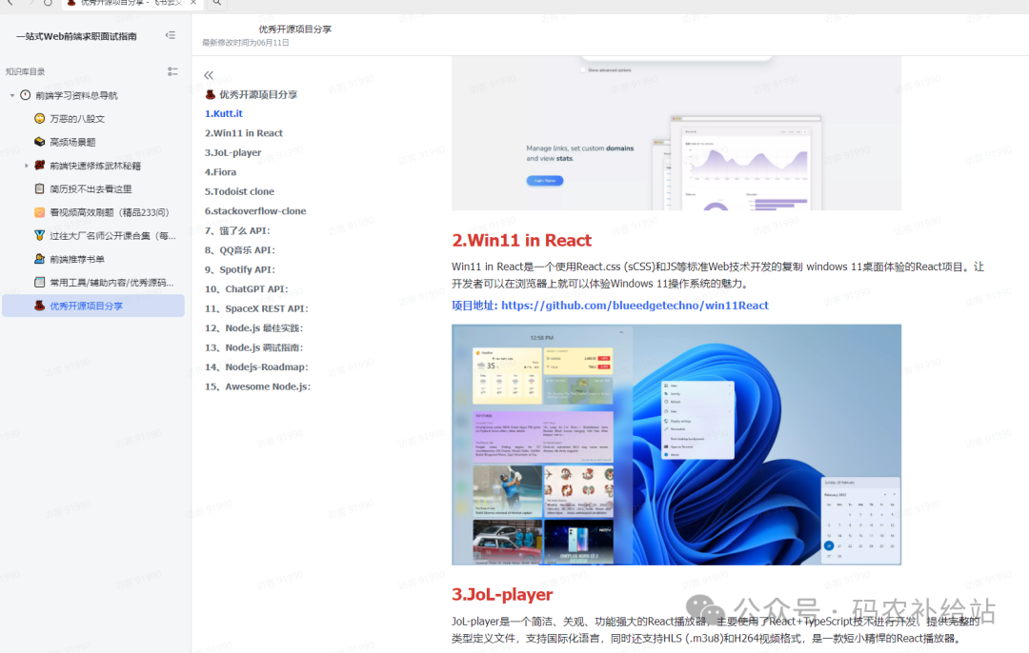Click the 知识库目录 label
The image size is (1029, 653).
pyautogui.click(x=25, y=71)
